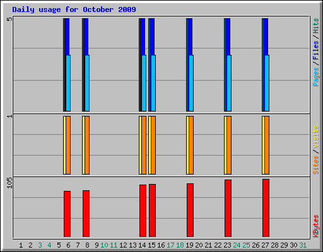Click day 24 on the x-axis
The width and height of the screenshot is (323, 252).
pyautogui.click(x=237, y=245)
